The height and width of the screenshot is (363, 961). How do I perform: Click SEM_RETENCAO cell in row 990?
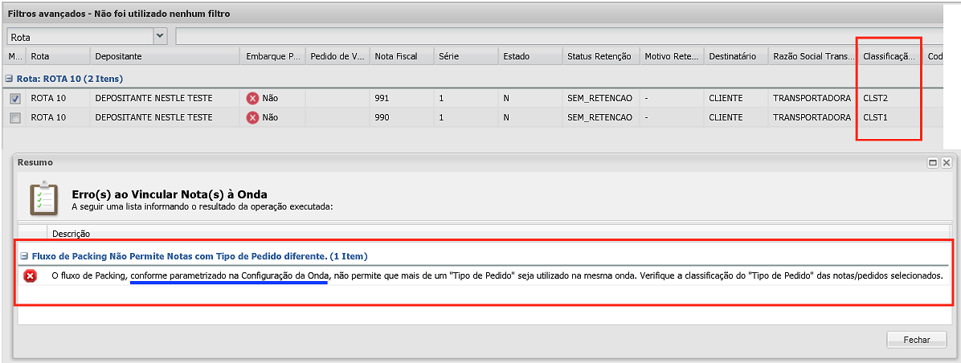[601, 118]
